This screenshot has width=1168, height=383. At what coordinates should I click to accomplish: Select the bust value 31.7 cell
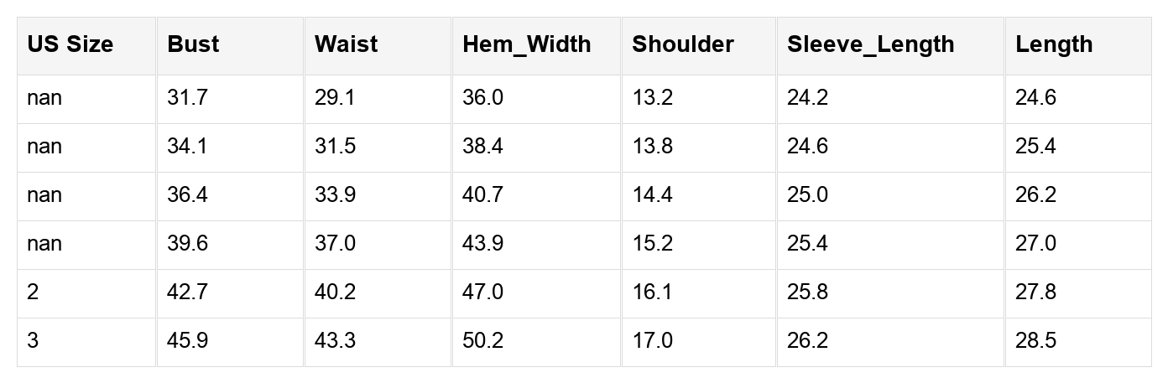187,98
